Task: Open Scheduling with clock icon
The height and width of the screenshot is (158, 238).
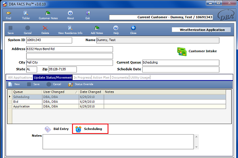Action: pos(90,129)
